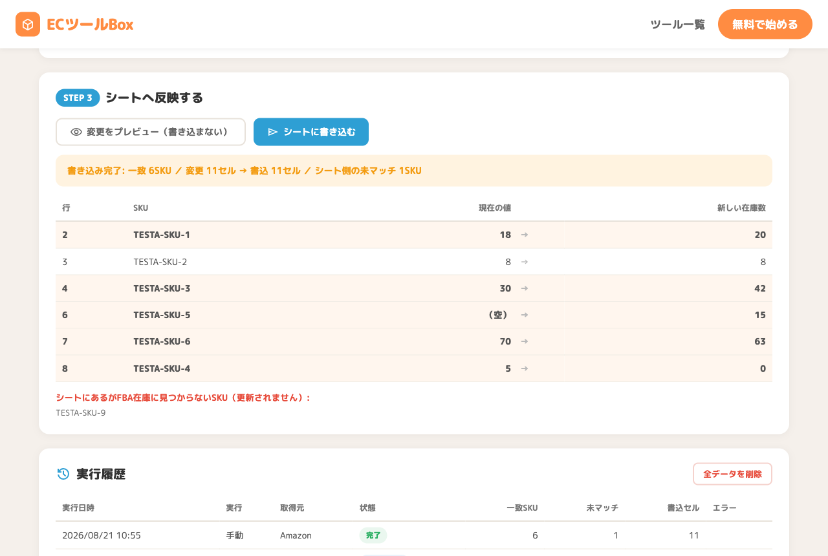Click the 実行日時 column header in history
Viewport: 828px width, 556px height.
(x=78, y=508)
